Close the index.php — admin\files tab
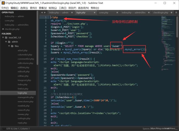179x131 pixels. pos(149,13)
